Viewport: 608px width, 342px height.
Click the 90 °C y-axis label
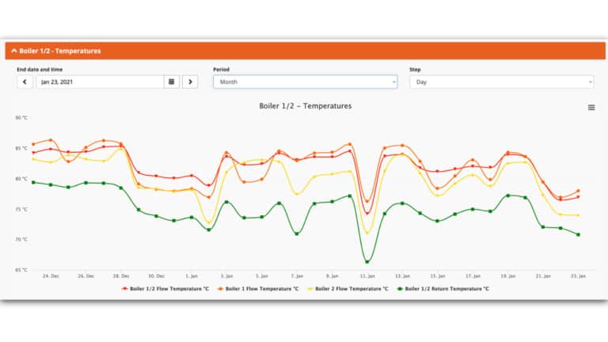(21, 118)
